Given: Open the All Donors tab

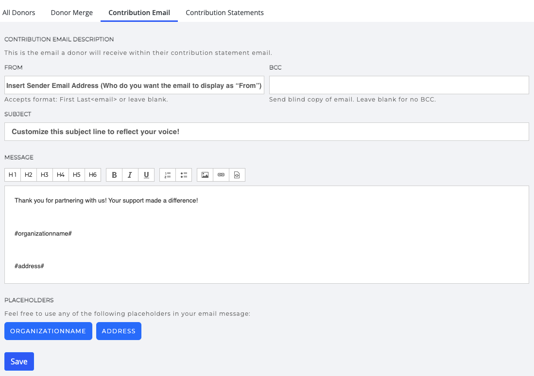Looking at the screenshot, I should point(18,12).
